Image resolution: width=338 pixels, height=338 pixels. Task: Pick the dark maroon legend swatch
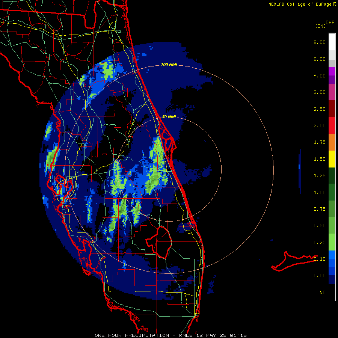pyautogui.click(x=332, y=109)
